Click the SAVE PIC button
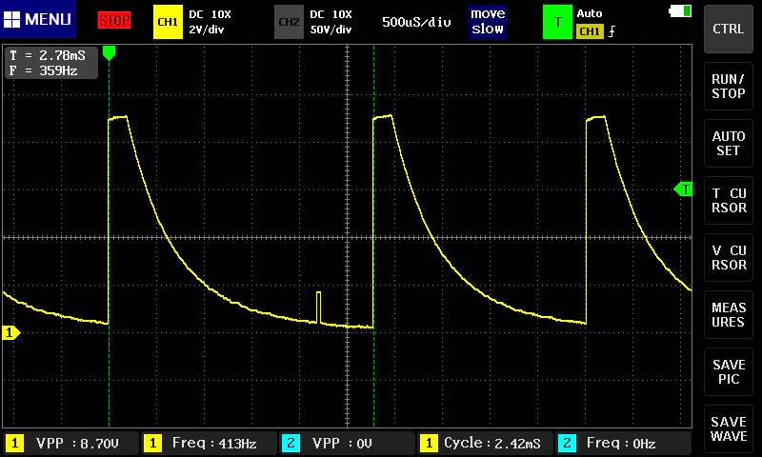This screenshot has height=457, width=762. point(728,372)
